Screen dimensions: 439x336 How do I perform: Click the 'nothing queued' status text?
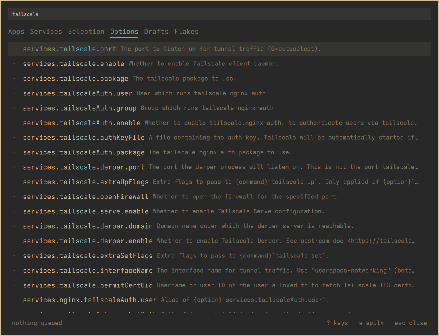[x=37, y=323]
